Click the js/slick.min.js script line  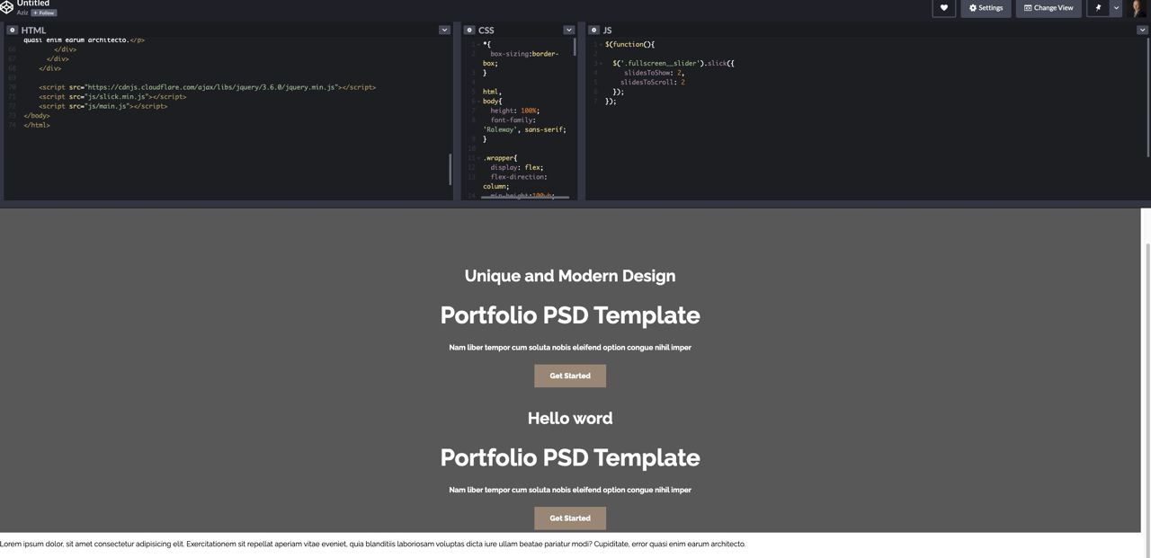pyautogui.click(x=112, y=97)
